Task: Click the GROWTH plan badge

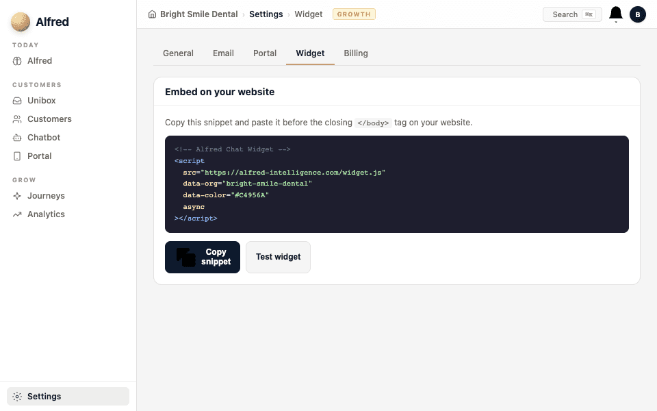Action: [354, 14]
